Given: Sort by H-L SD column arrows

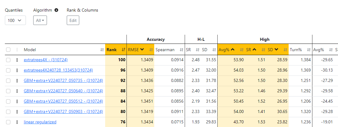Looking at the screenshot, I should coord(214,50).
